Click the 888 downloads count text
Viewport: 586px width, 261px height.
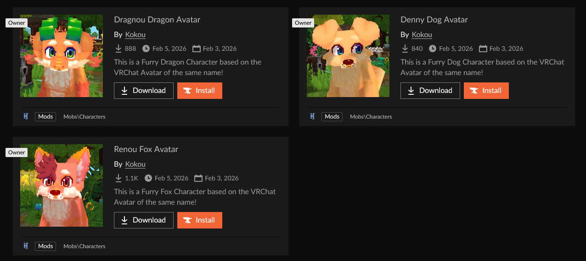130,49
